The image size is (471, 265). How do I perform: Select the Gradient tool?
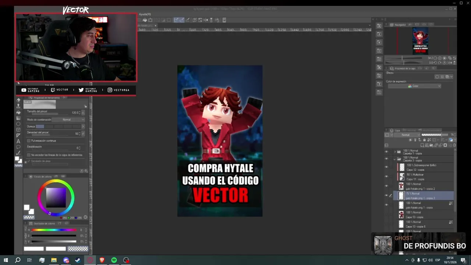point(18,118)
